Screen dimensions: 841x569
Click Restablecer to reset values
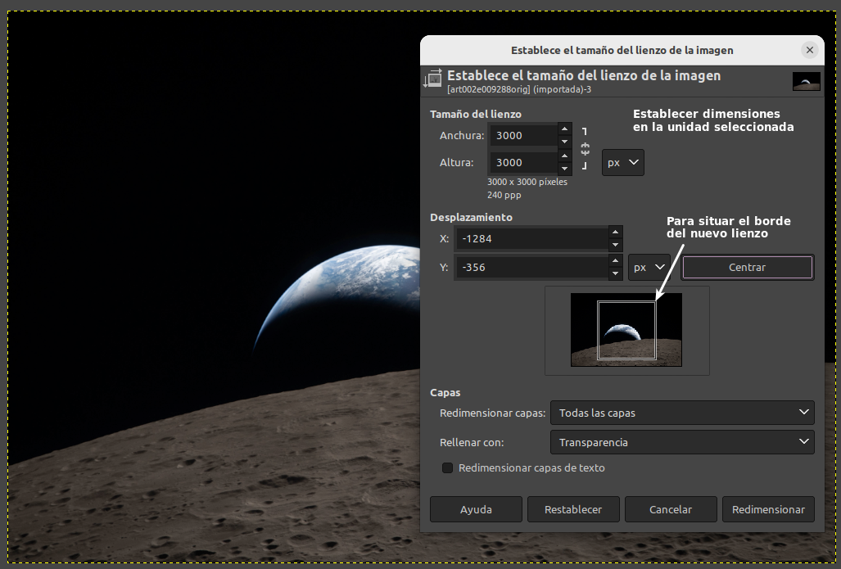click(x=573, y=509)
